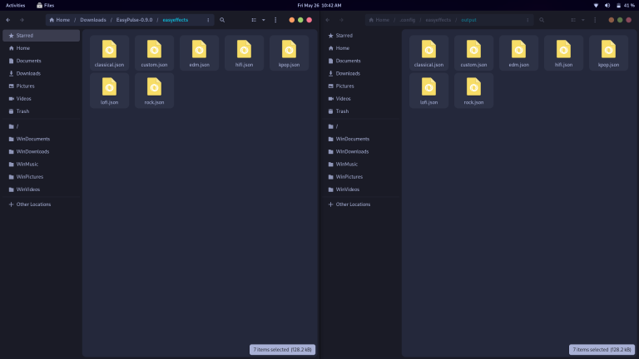639x359 pixels.
Task: Select hifi.json in the right window
Action: point(563,52)
